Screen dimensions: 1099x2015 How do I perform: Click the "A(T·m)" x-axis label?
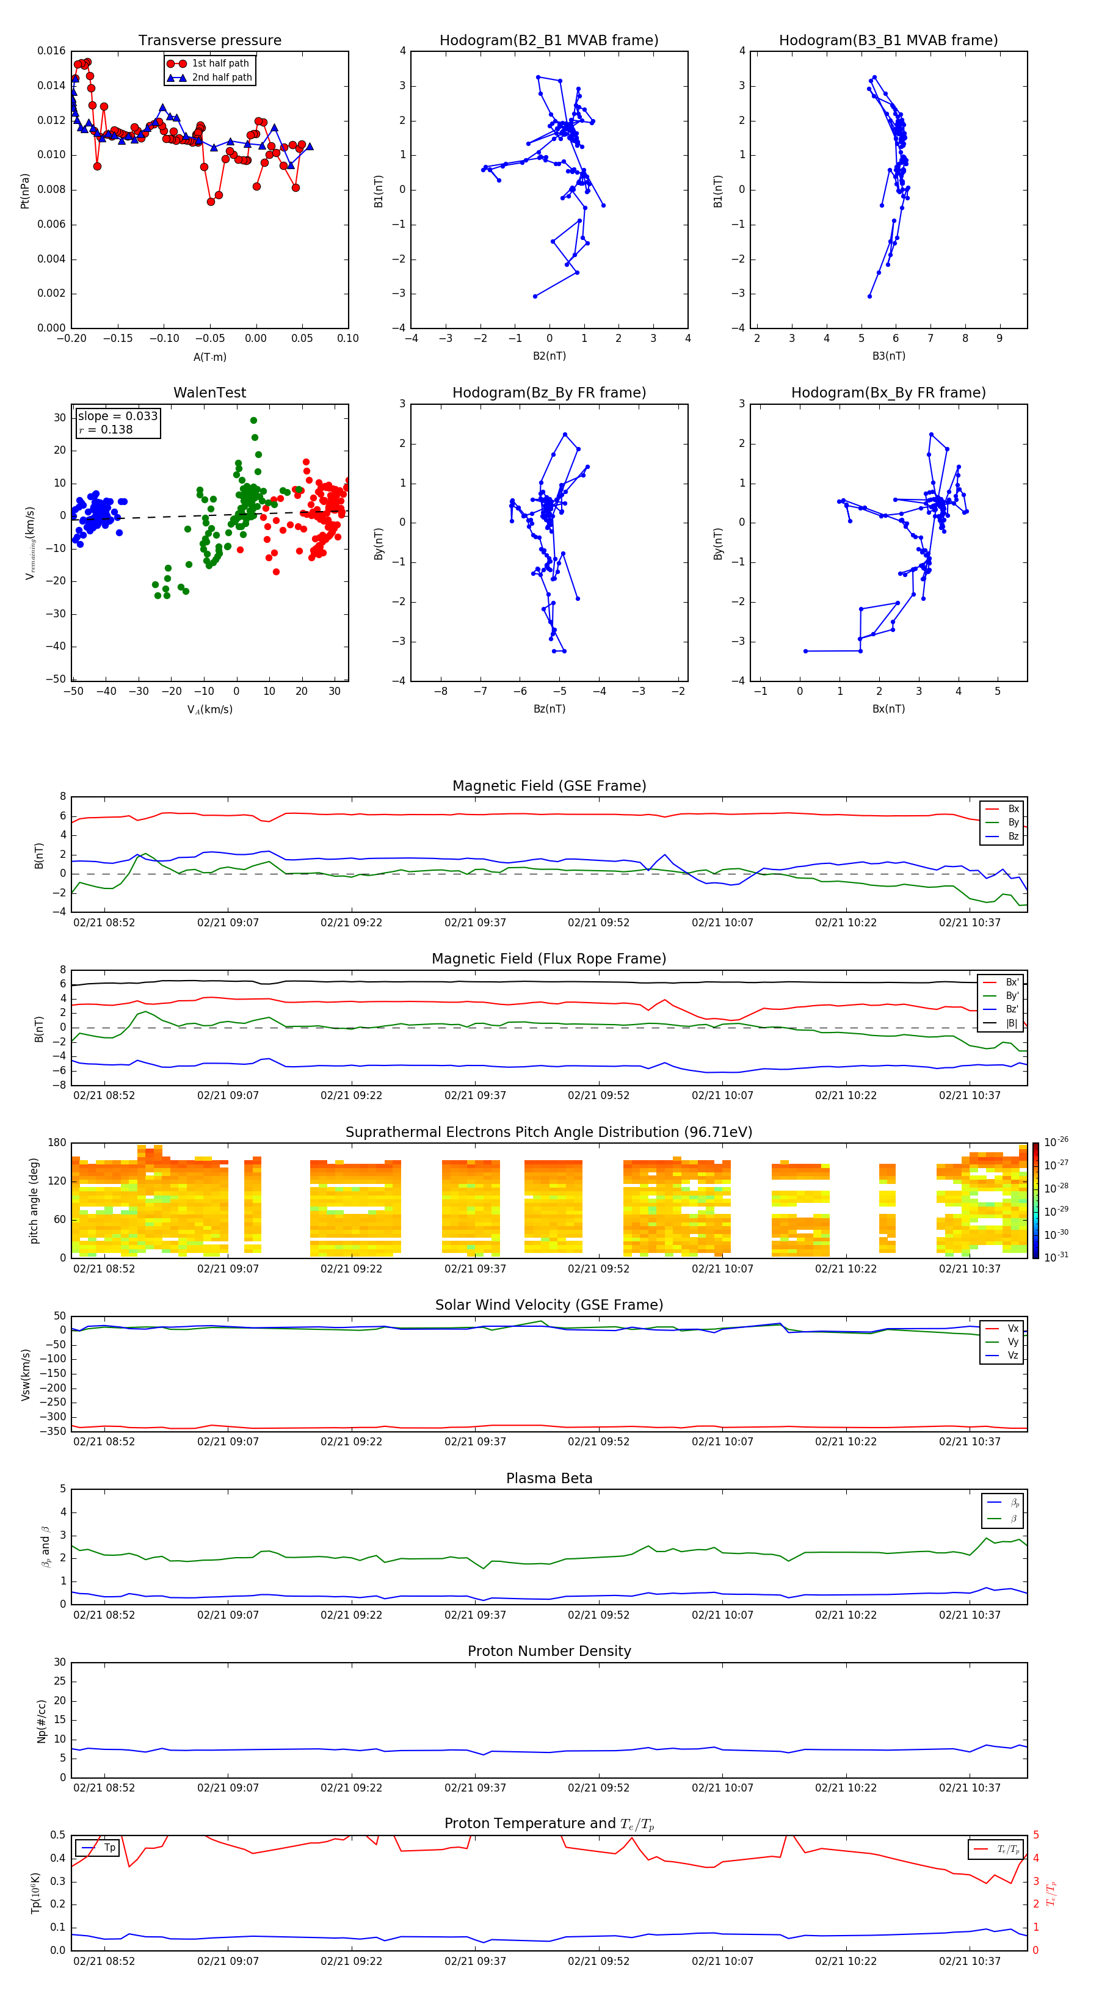(209, 357)
